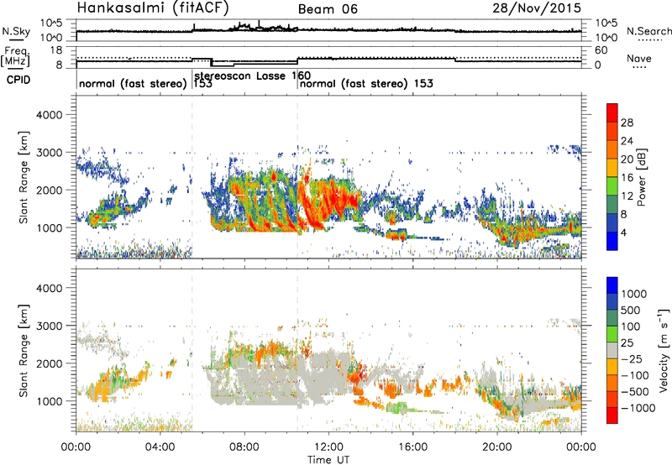Click the 'N.Search' legend label

[x=648, y=31]
